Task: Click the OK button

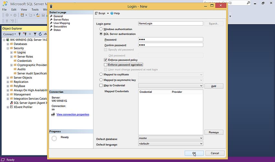Action: pyautogui.click(x=194, y=153)
